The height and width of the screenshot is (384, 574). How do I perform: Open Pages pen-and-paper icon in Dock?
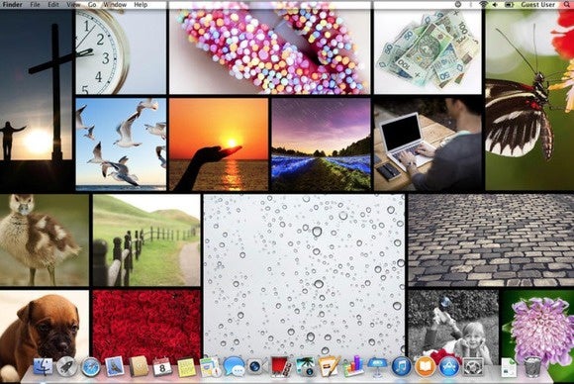click(x=330, y=366)
